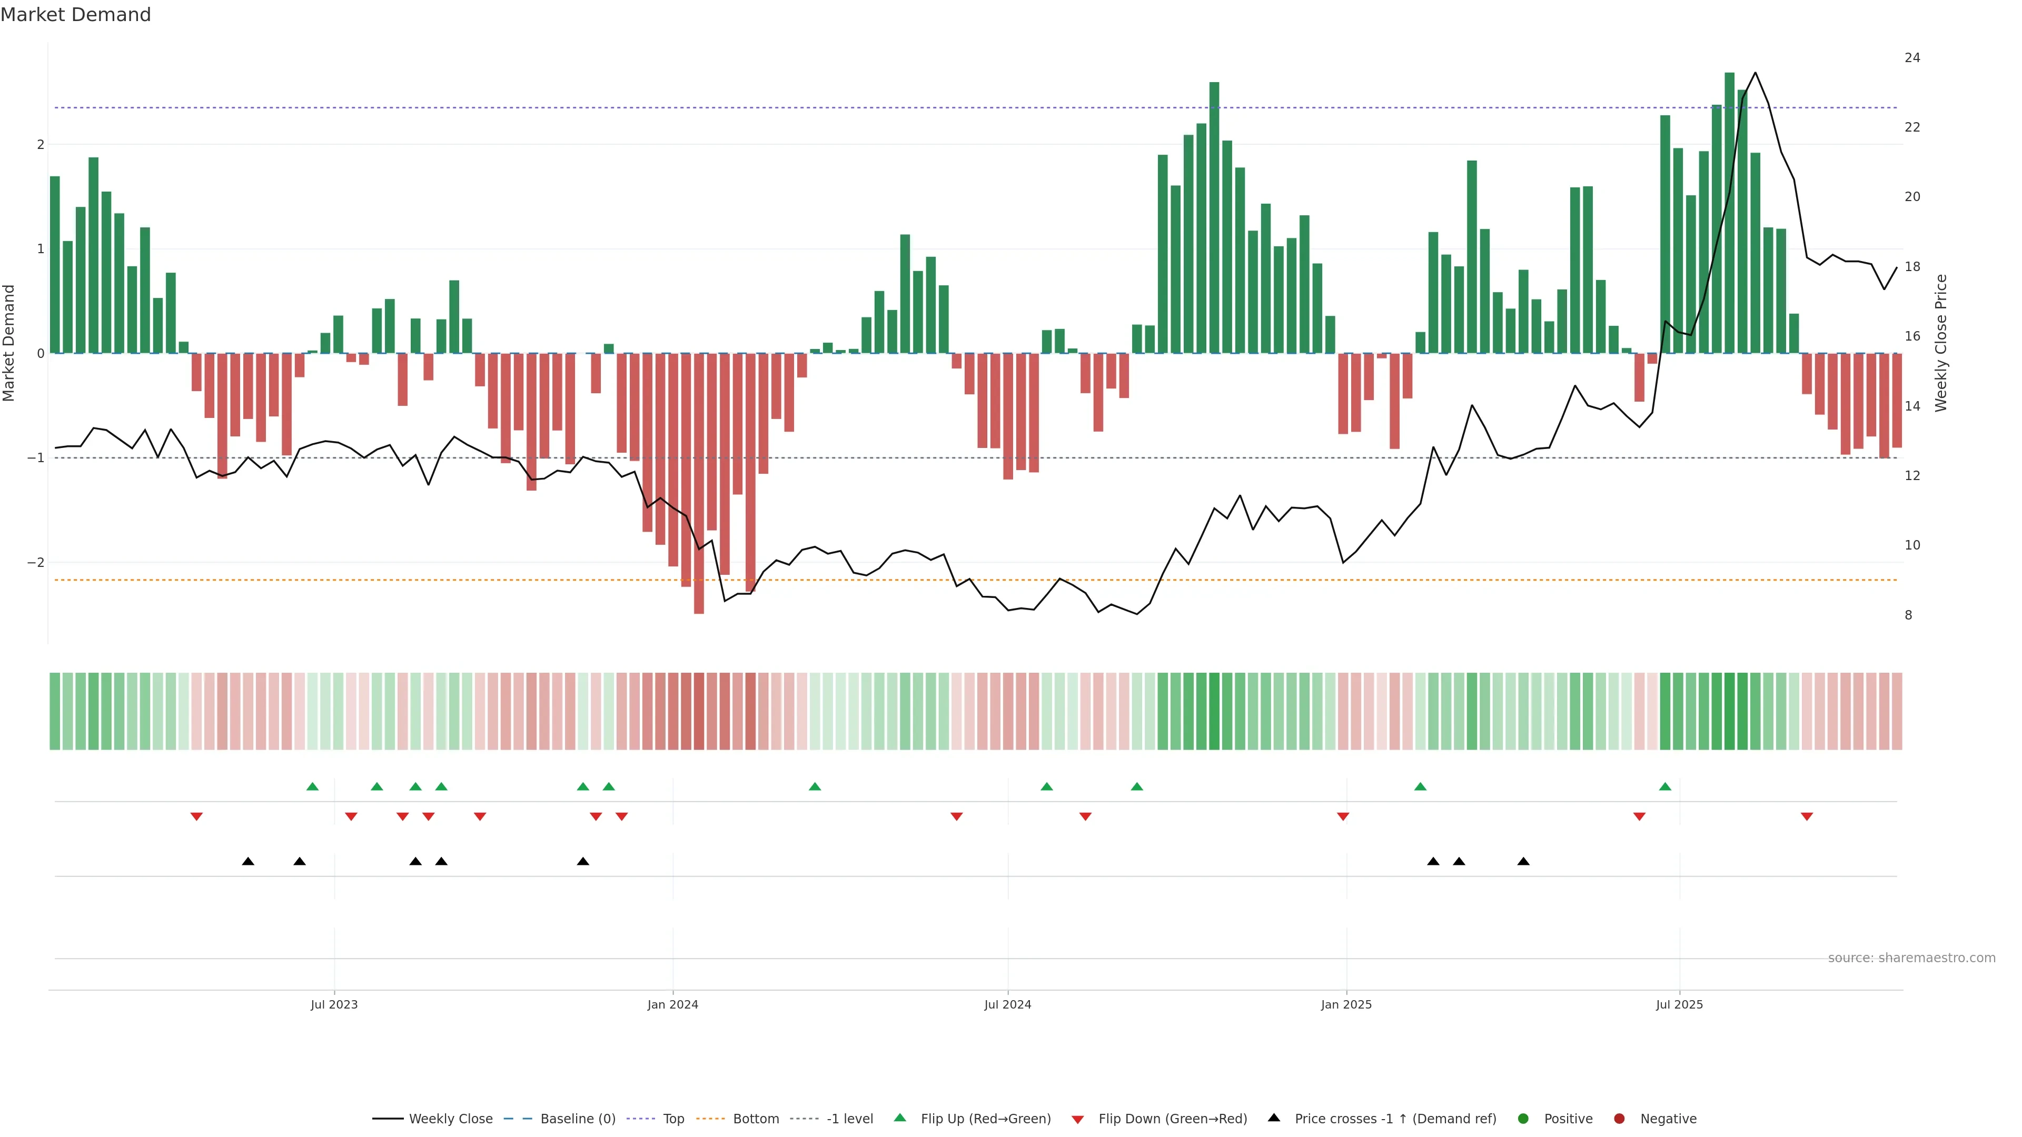Click the leftmost green Flip Up marker
The image size is (2022, 1137).
[x=312, y=786]
